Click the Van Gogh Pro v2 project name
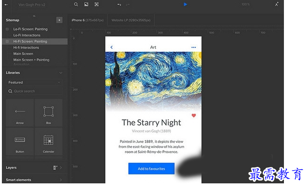The image size is (307, 189). (x=32, y=5)
